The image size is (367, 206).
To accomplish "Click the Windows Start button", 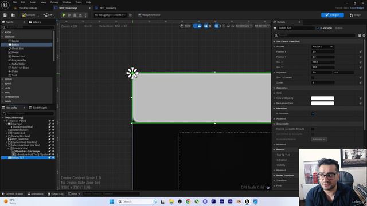I will tap(112, 201).
